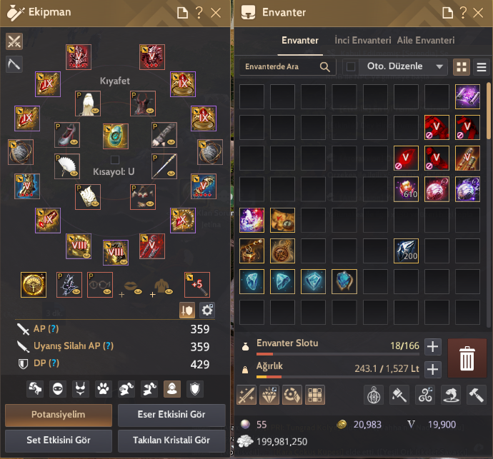493x459 pixels.
Task: Switch to list view layout icon
Action: [x=482, y=66]
